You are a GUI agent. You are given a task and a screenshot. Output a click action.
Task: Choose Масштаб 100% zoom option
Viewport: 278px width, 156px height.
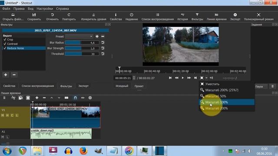coord(227,102)
